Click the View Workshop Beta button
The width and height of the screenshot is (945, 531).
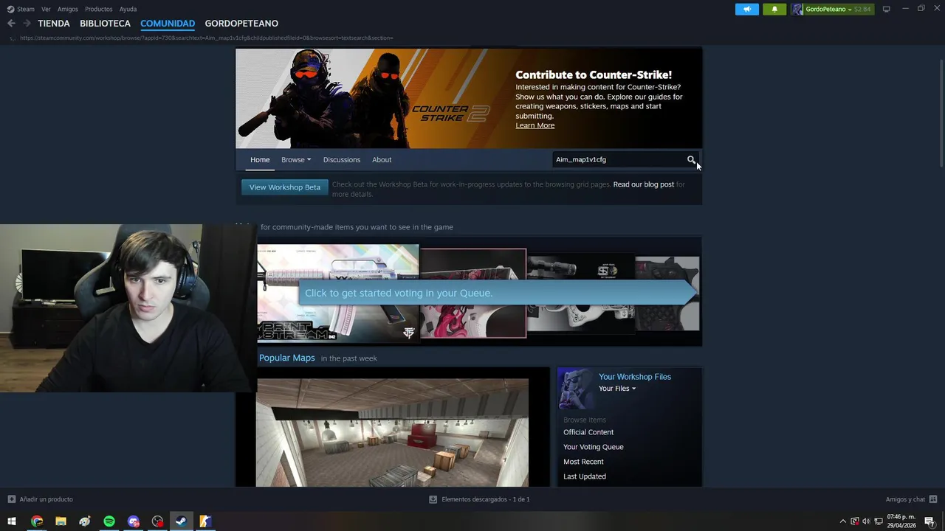[285, 187]
